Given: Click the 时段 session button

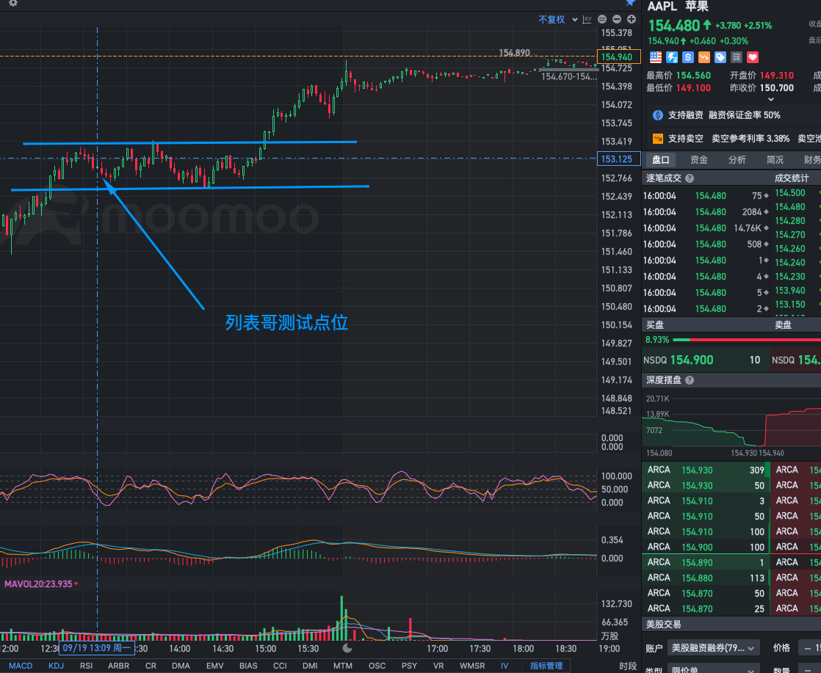Looking at the screenshot, I should coord(628,666).
